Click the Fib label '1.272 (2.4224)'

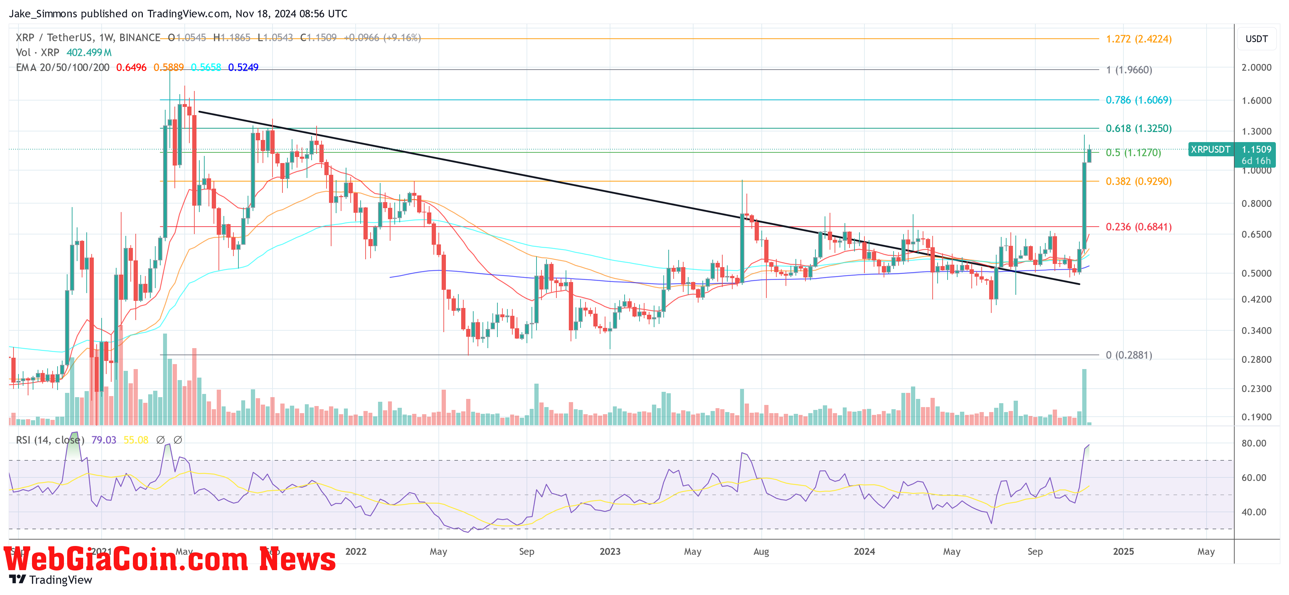1139,39
